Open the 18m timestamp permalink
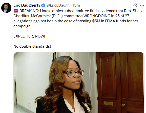 (x=76, y=5)
